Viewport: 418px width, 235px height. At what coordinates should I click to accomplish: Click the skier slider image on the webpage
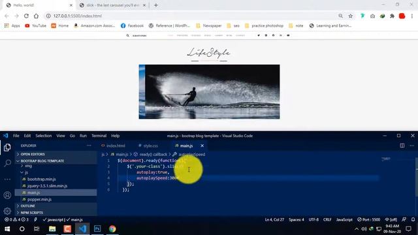209,91
